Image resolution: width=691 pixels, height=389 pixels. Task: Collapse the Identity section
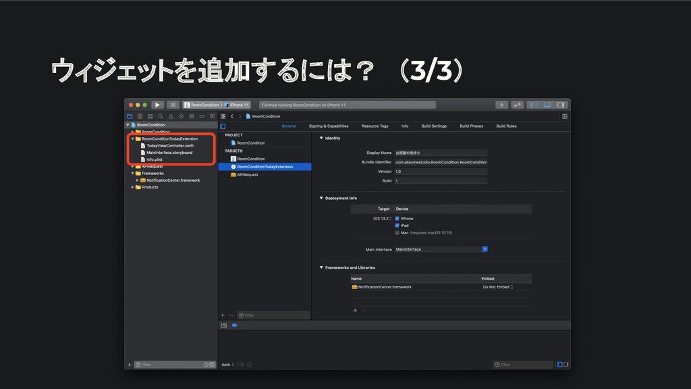(321, 138)
